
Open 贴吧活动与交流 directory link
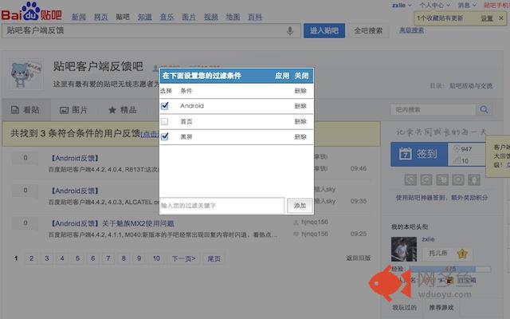(471, 86)
